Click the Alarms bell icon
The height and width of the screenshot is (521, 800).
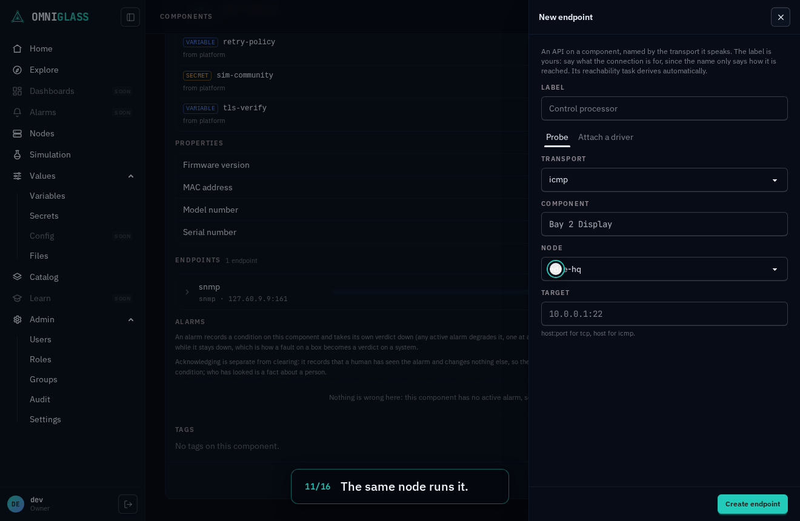(18, 112)
